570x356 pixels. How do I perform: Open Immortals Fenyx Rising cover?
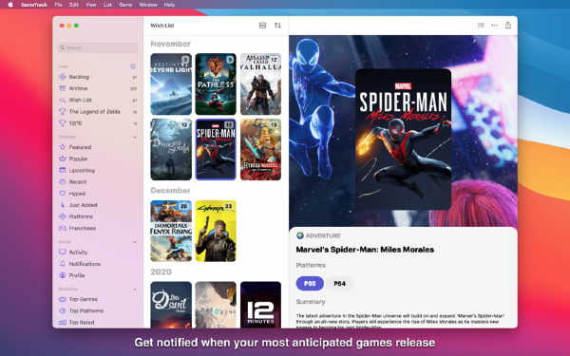click(x=171, y=231)
